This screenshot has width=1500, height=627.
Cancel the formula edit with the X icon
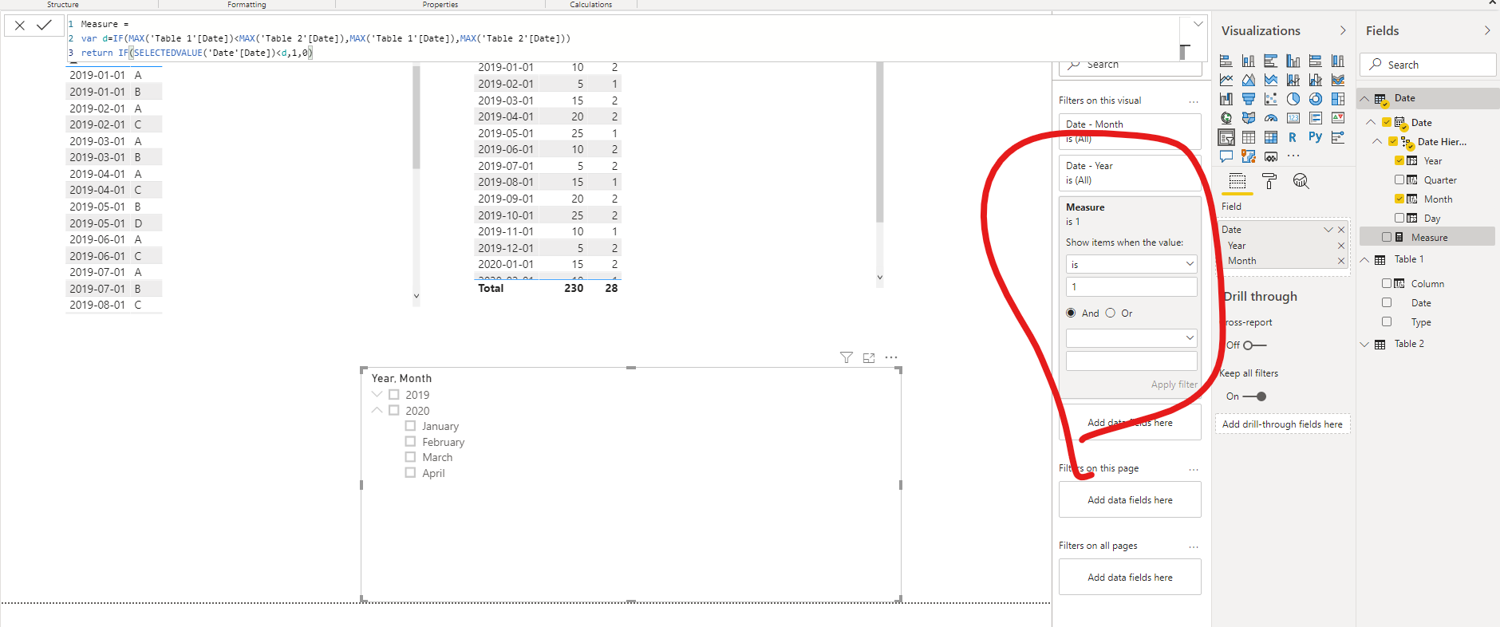(x=20, y=26)
